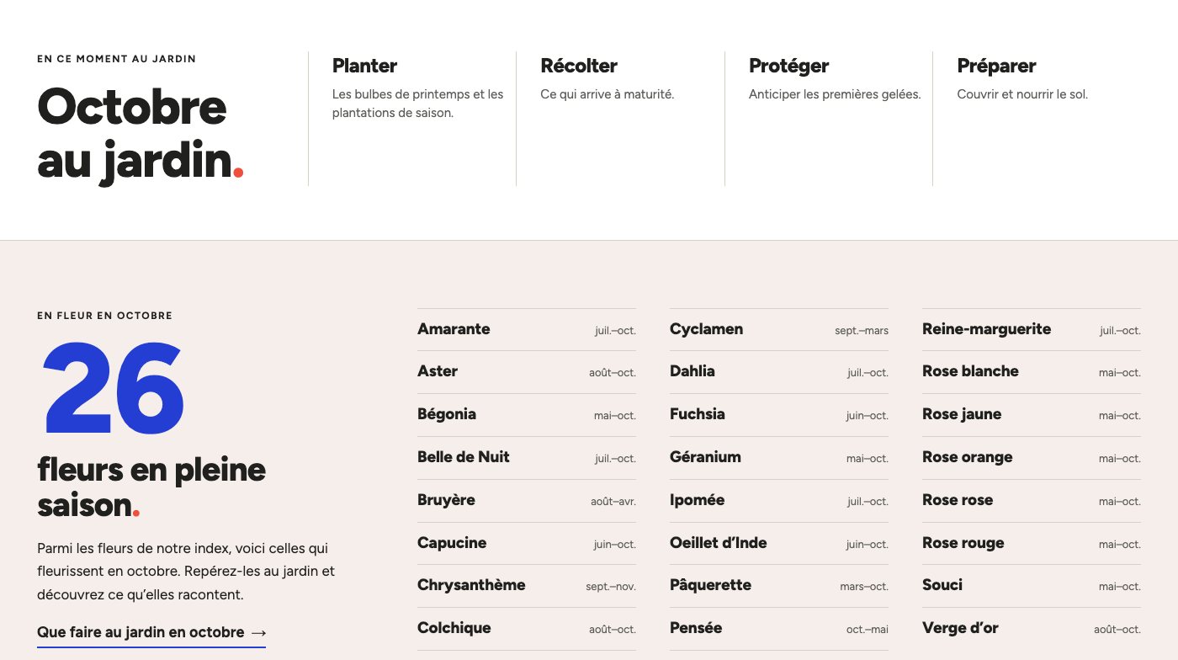View the Dahlia flower page
Image resolution: width=1178 pixels, height=660 pixels.
coord(779,372)
